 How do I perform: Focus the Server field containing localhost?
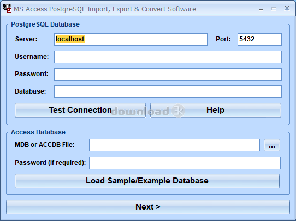(x=131, y=40)
